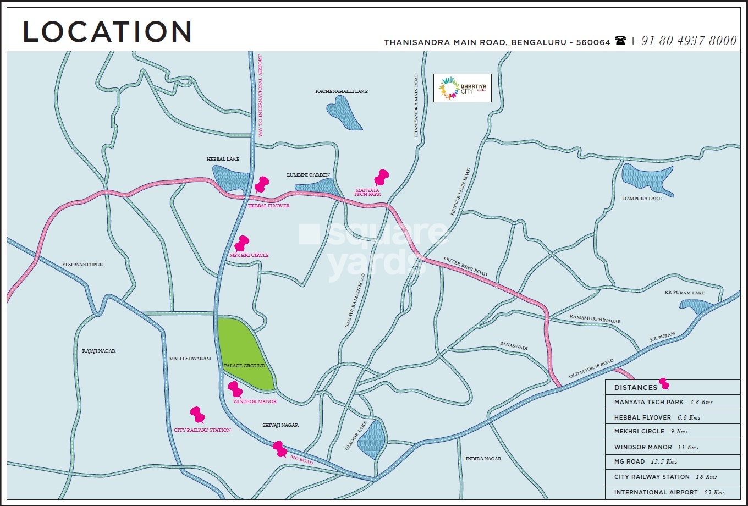Click the Thanisandra Main Road, Bengaluru address text

click(x=497, y=42)
